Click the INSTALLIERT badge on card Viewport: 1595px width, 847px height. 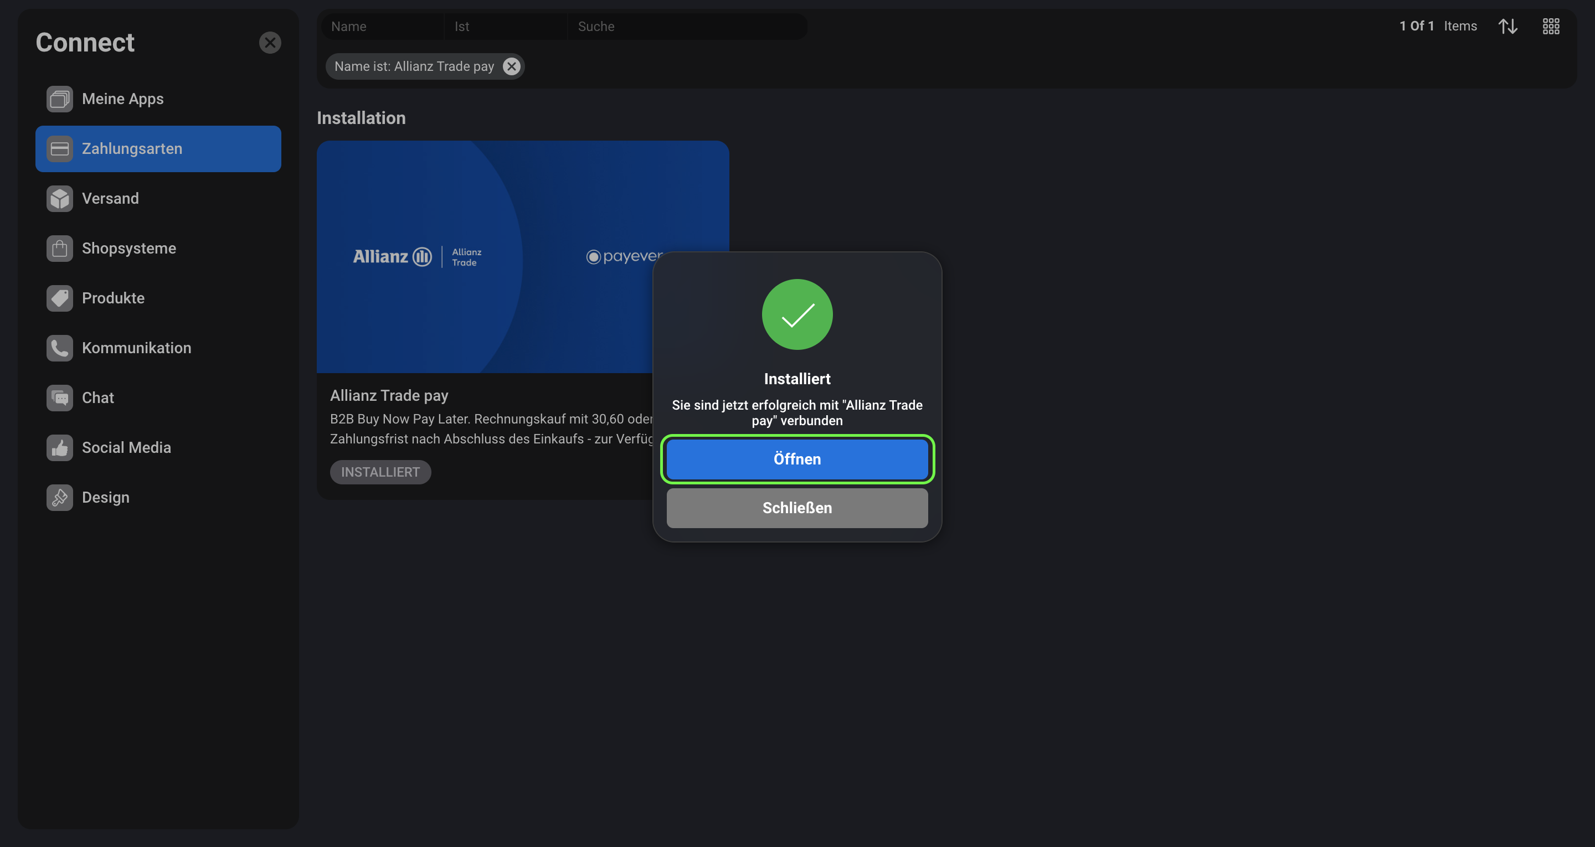[x=380, y=472]
